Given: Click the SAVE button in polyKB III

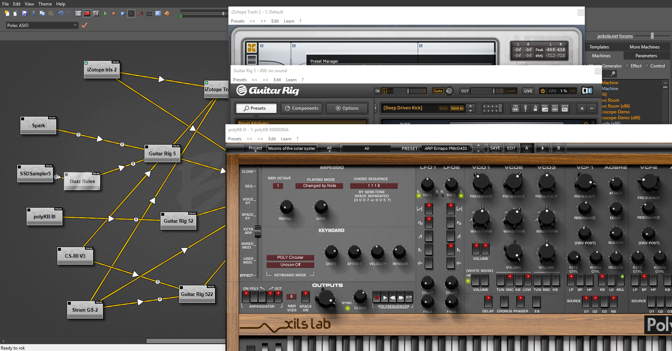Looking at the screenshot, I should click(x=495, y=148).
